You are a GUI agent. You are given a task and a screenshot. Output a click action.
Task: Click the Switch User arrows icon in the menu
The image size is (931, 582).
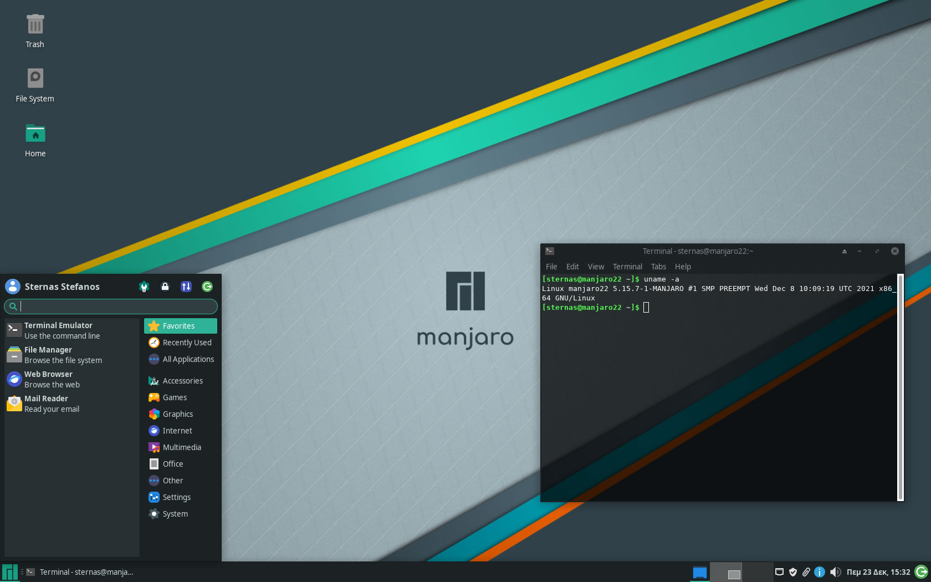tap(186, 287)
